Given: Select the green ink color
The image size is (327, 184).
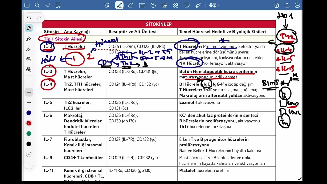Looking at the screenshot, I should (x=29, y=134).
